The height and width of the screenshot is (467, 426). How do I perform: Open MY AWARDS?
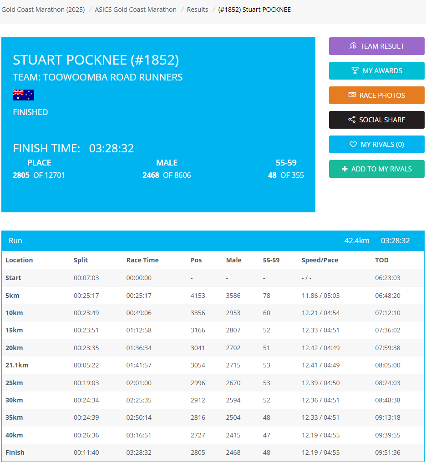376,70
